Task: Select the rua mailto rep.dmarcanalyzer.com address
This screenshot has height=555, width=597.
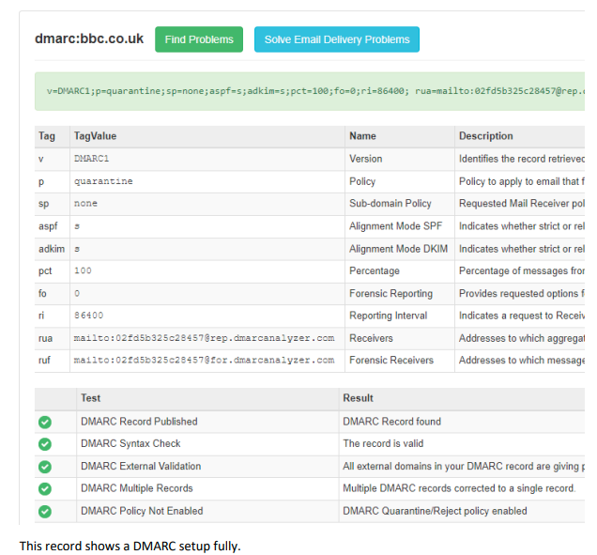Action: (x=204, y=338)
